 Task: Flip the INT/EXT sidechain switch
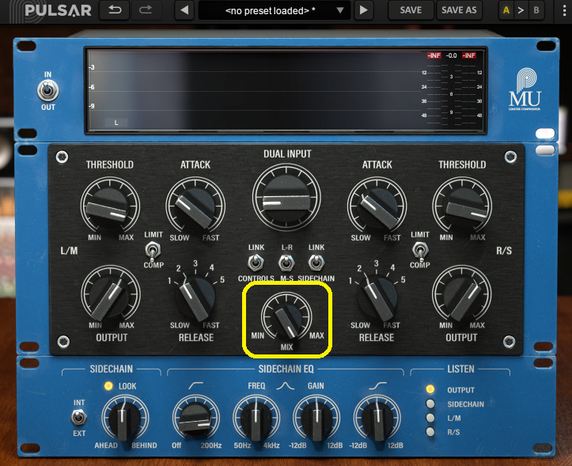(78, 418)
